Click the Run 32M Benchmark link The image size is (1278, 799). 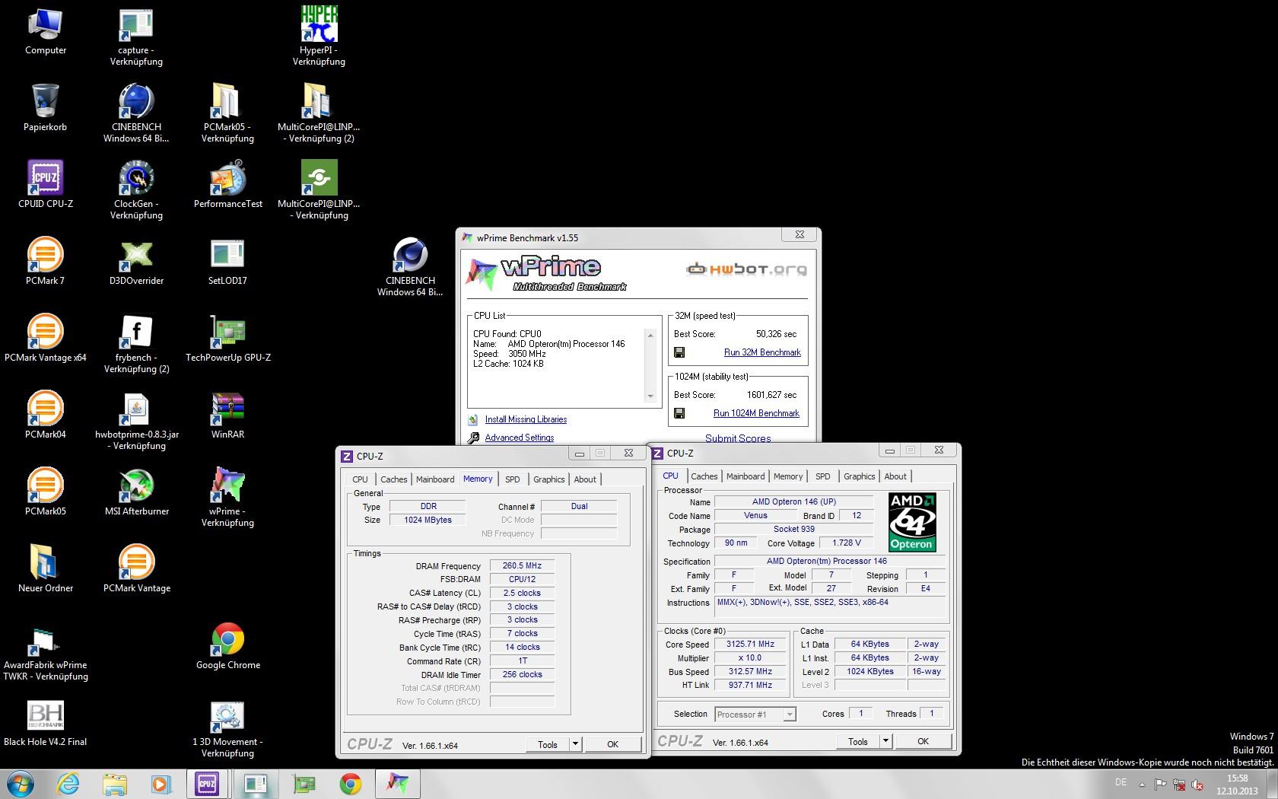pos(762,352)
